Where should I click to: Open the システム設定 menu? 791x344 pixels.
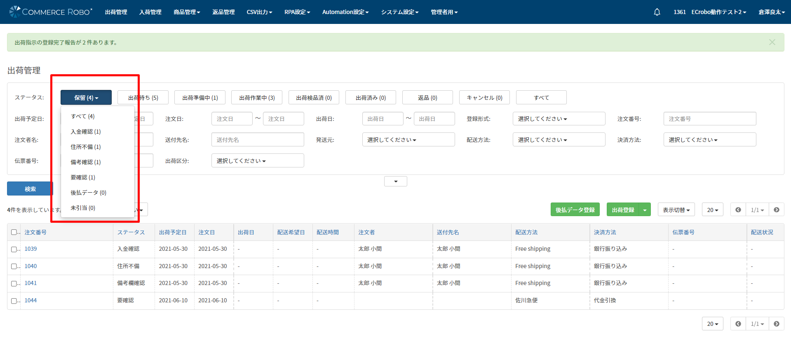click(400, 12)
